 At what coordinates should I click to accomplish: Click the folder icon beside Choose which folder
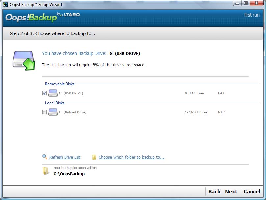[94, 157]
